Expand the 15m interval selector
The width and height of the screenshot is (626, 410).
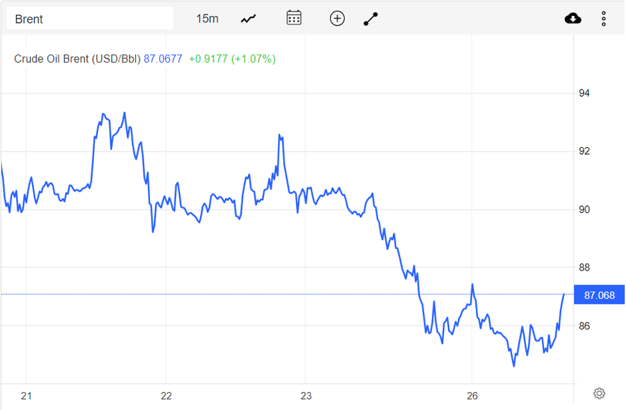207,19
